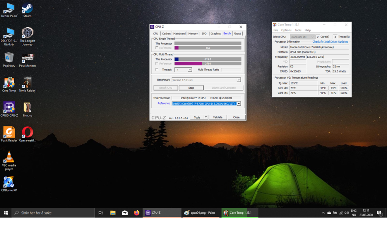The width and height of the screenshot is (387, 235).
Task: Open Core Temp Options menu
Action: point(286,30)
